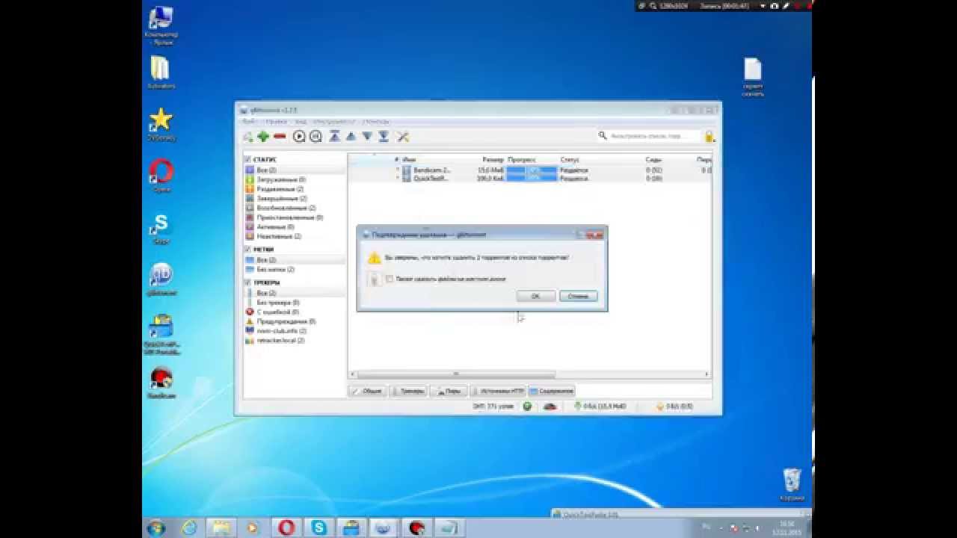The image size is (957, 538).
Task: Filter by Неактивные (2) status
Action: click(279, 236)
